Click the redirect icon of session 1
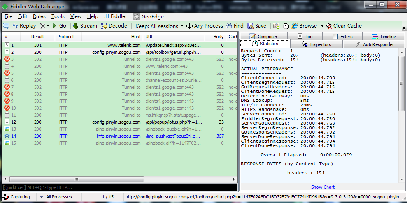The width and height of the screenshot is (407, 203). (7, 45)
